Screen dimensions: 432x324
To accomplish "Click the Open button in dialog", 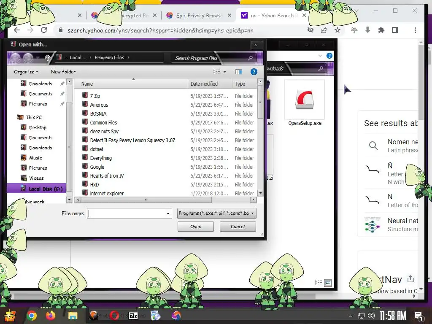I will click(196, 227).
